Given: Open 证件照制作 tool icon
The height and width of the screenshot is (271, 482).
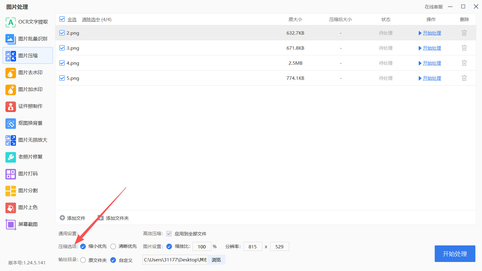Looking at the screenshot, I should tap(11, 106).
